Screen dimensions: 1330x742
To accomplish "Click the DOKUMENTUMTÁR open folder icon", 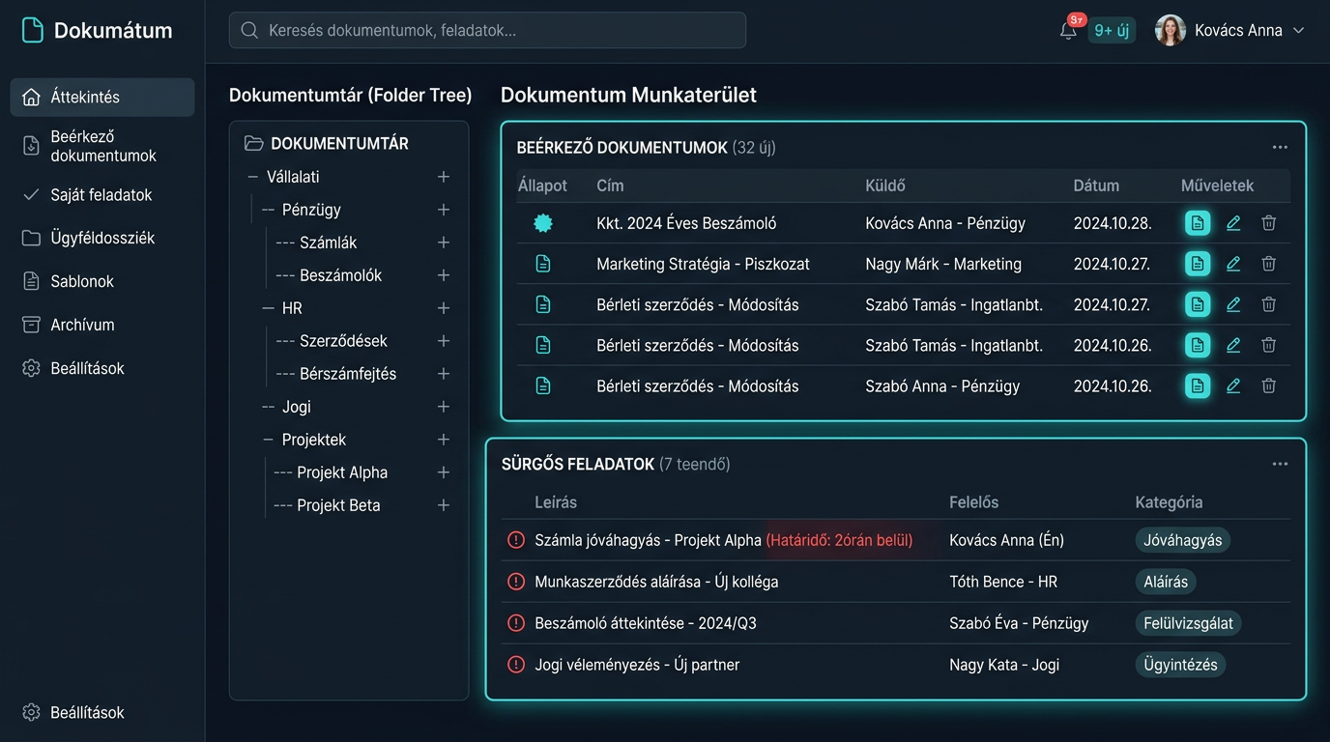I will pyautogui.click(x=254, y=143).
